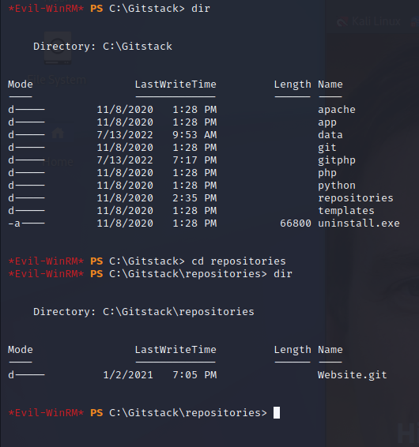Viewport: 419px width, 447px height.
Task: Click the 'php' directory entry
Action: coord(327,173)
